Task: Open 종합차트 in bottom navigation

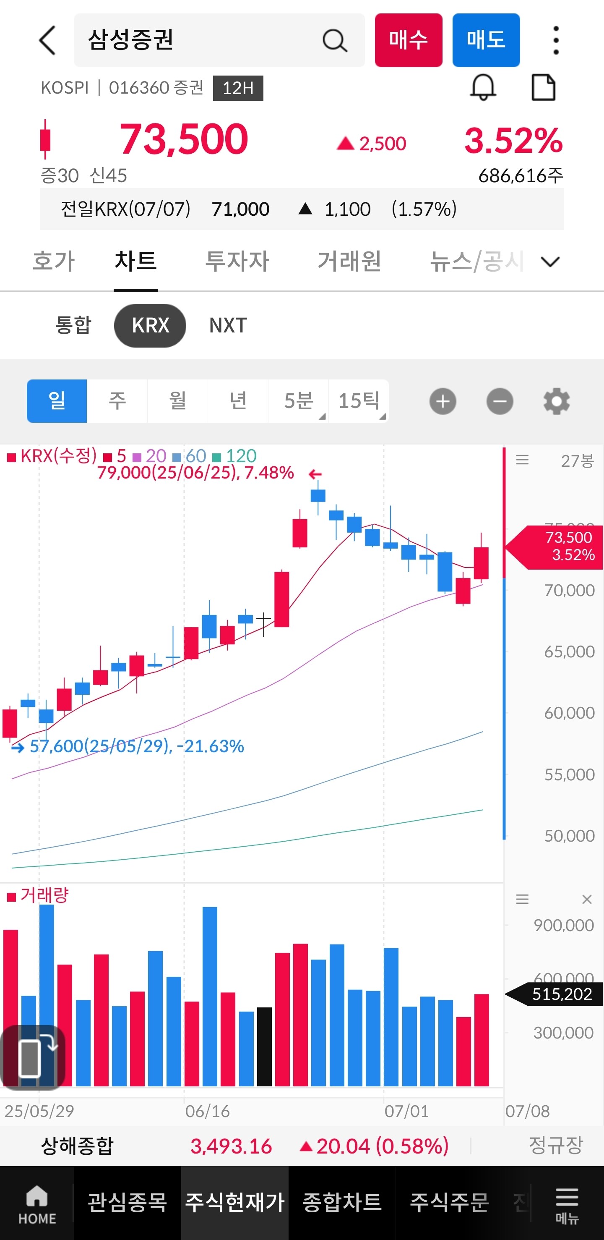Action: click(342, 1203)
